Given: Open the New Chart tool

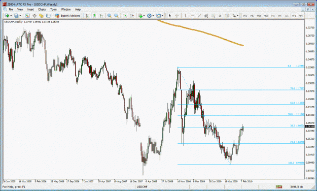Looking at the screenshot, I should tap(7, 16).
